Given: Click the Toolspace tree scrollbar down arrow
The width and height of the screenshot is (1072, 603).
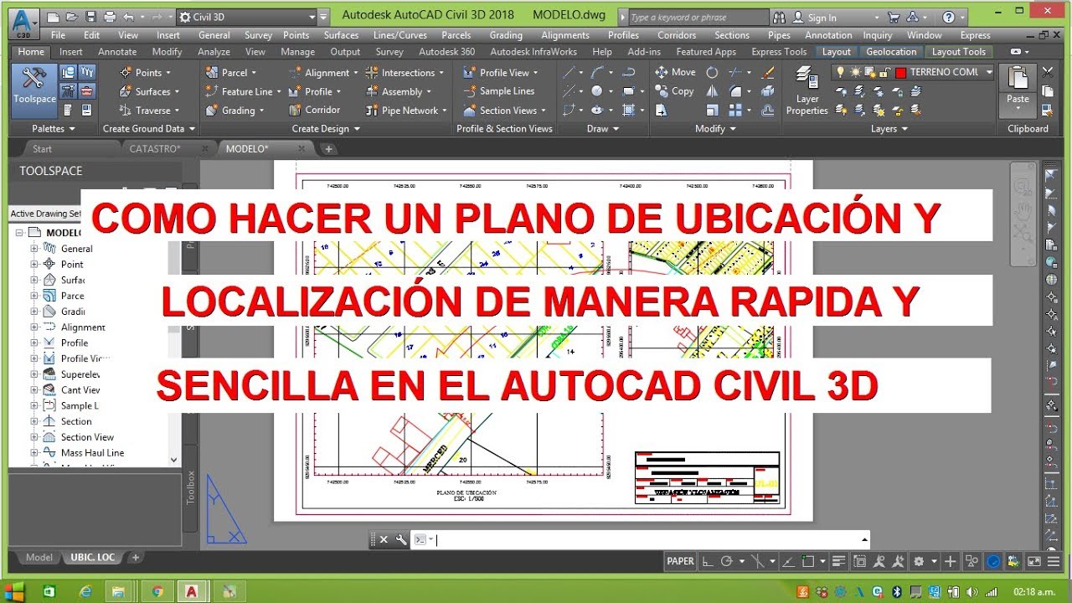Looking at the screenshot, I should (x=174, y=460).
